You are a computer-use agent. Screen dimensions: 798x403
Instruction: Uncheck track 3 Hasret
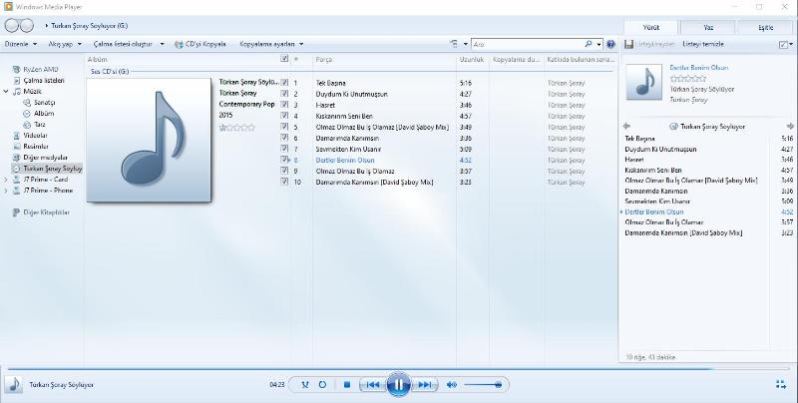click(x=284, y=105)
